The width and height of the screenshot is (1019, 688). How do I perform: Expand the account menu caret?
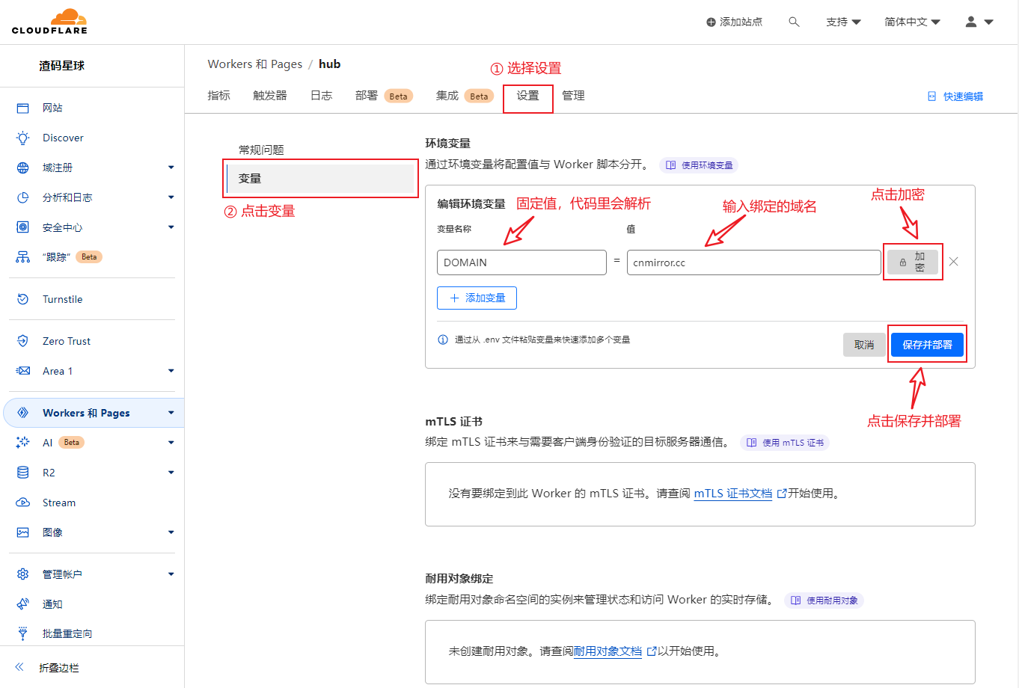coord(989,22)
